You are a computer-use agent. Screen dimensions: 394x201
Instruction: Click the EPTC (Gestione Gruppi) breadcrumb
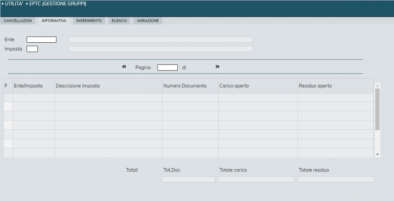point(58,4)
